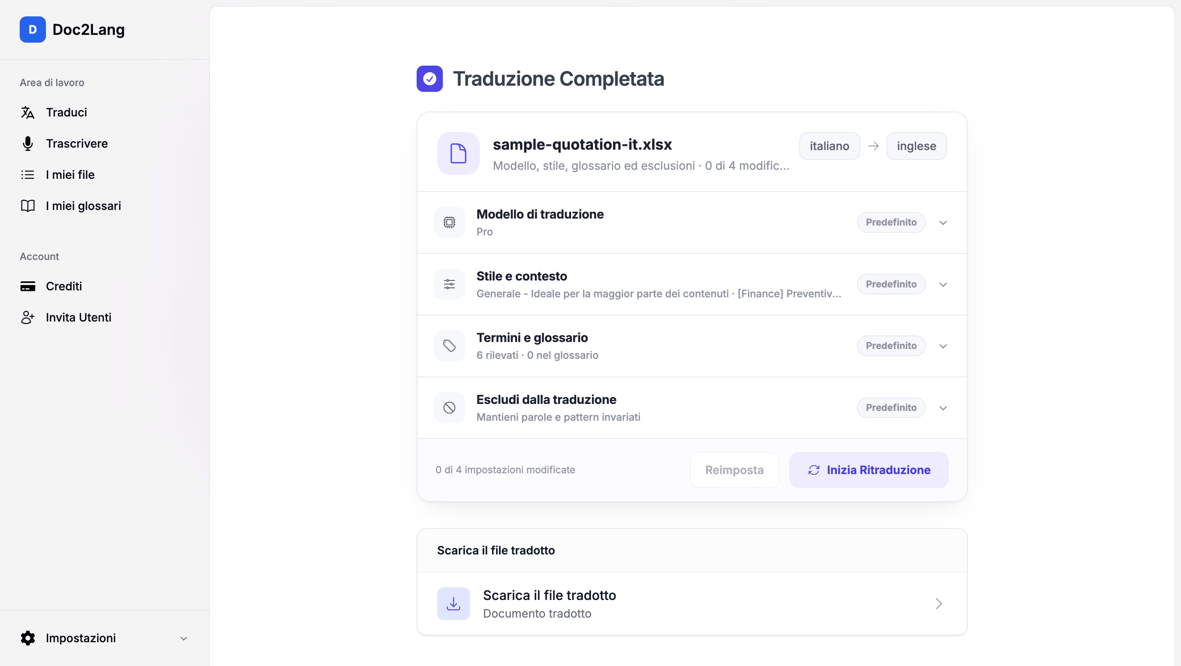Click the document file icon beside sample-quotation-it.xlsx
The image size is (1181, 666).
point(458,153)
